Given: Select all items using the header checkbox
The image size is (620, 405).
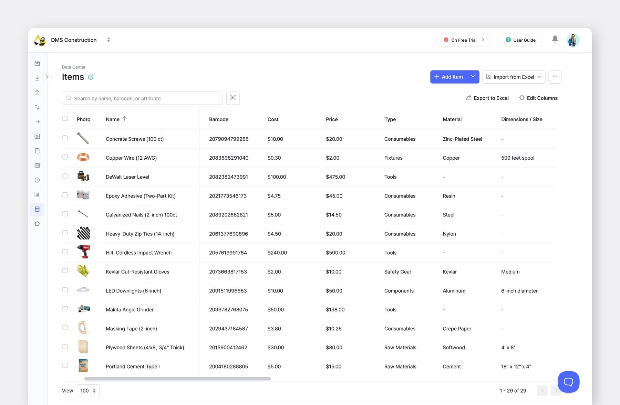Looking at the screenshot, I should pos(65,118).
